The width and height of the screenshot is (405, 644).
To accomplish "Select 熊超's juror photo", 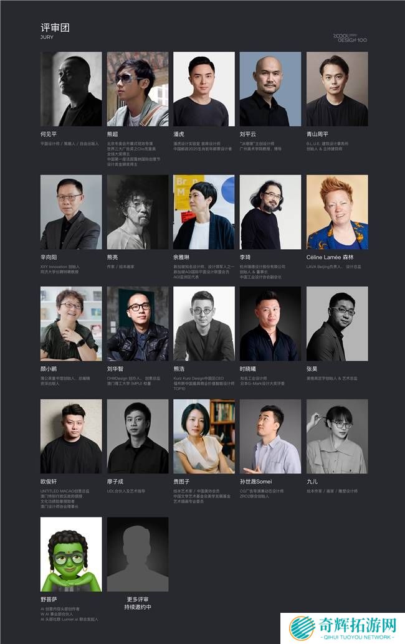I will [x=138, y=88].
